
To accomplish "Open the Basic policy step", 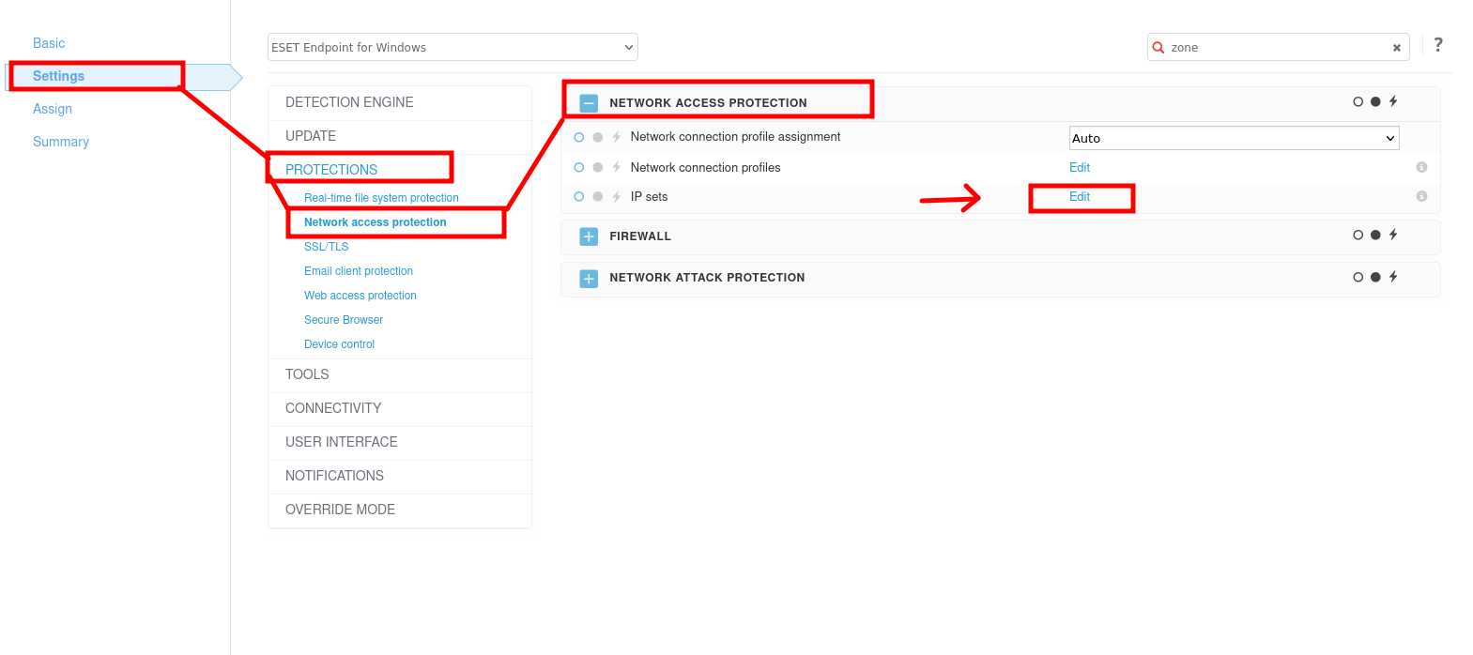I will point(49,43).
